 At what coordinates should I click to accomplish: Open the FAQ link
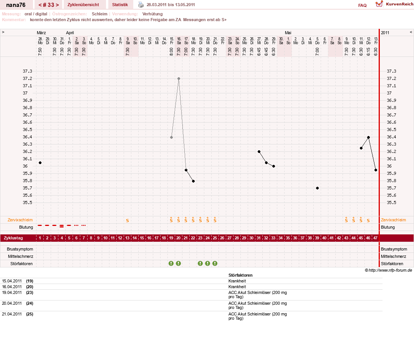coord(362,5)
